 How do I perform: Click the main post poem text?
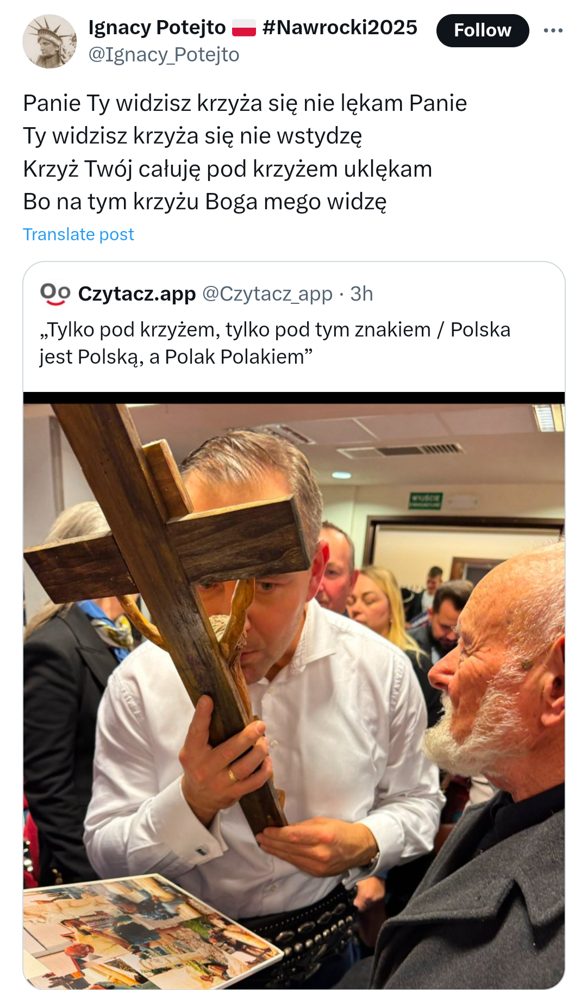click(245, 152)
